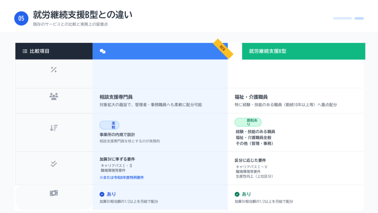The image size is (378, 213).
Task: Select the 柔軟 blue pill tag
Action: point(109,125)
